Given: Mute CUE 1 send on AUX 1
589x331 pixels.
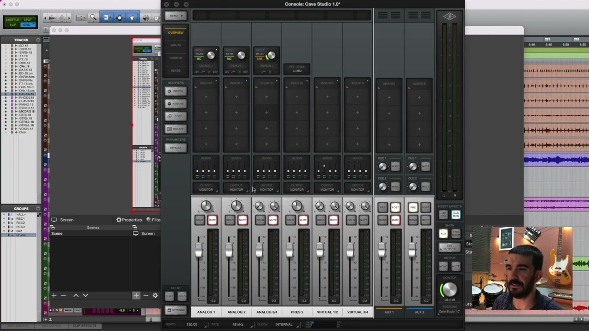Looking at the screenshot, I should 395,166.
